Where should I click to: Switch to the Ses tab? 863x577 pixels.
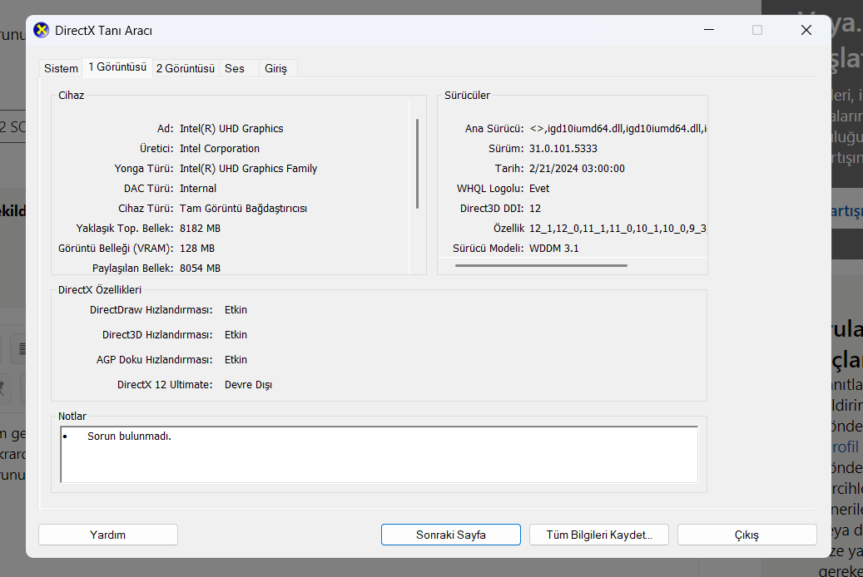click(235, 68)
